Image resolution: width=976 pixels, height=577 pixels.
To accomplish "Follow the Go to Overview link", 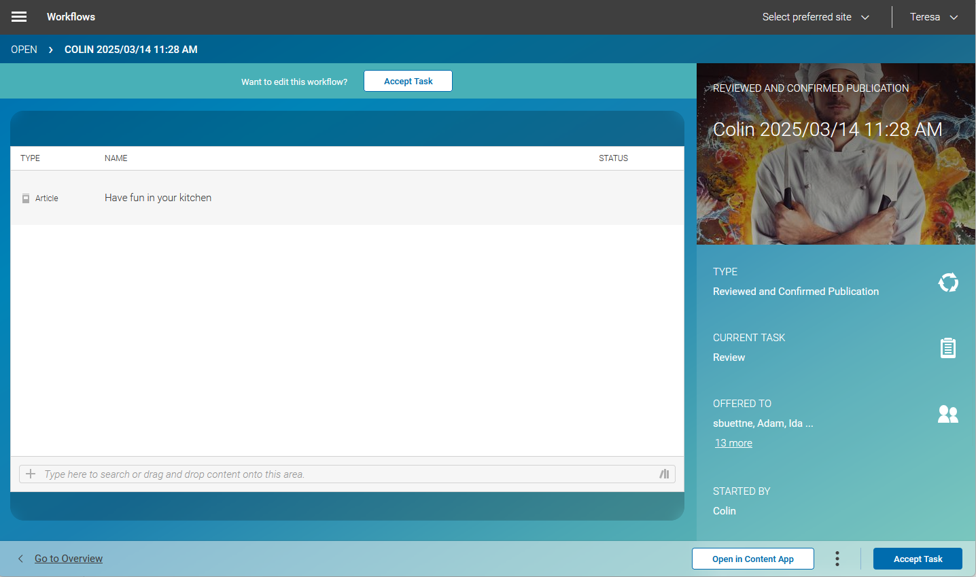I will [x=68, y=558].
